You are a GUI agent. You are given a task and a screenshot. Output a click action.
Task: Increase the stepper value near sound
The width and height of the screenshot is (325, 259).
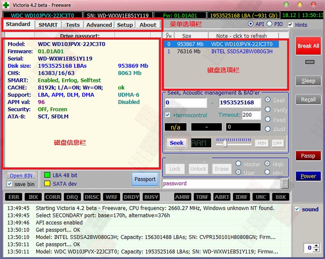pyautogui.click(x=316, y=246)
